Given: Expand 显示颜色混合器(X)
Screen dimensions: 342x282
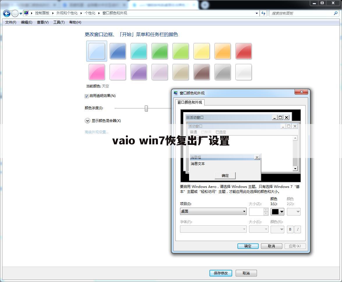Looking at the screenshot, I should pyautogui.click(x=87, y=121).
